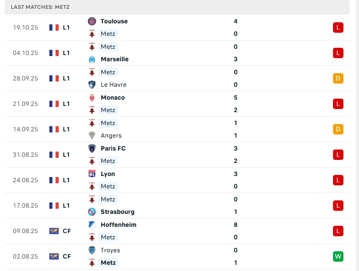Click the Hoffenheim club crest
The image size is (359, 271).
(x=92, y=225)
